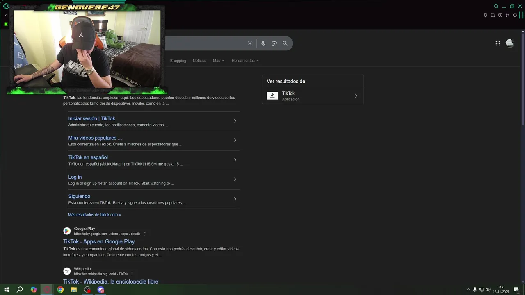Click the send arrow icon in toolbar
Image resolution: width=525 pixels, height=295 pixels.
click(508, 15)
